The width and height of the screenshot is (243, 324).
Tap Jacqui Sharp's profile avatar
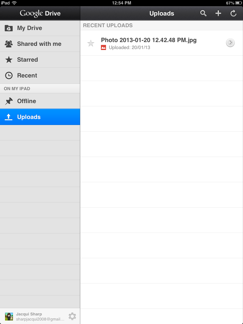click(x=9, y=316)
